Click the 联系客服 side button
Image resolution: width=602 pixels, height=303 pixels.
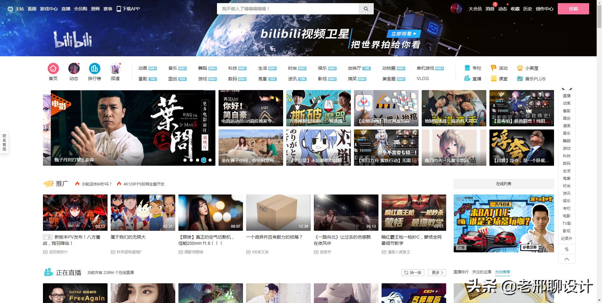point(4,142)
